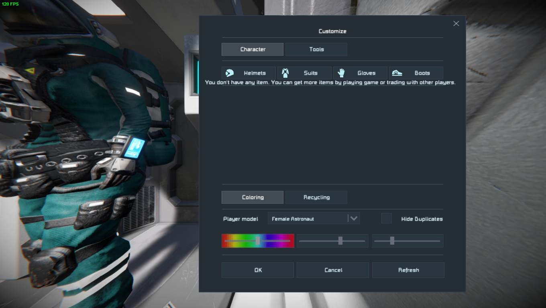This screenshot has width=546, height=308.
Task: Click the rightmost color slider handle
Action: click(x=392, y=241)
